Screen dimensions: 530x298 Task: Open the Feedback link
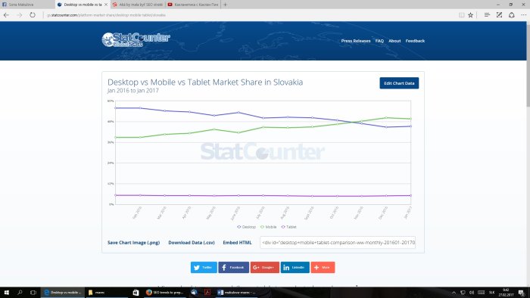point(415,41)
